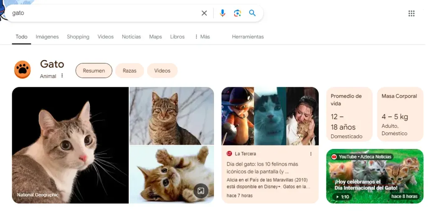Click the blue magnifying glass search icon

(x=252, y=13)
